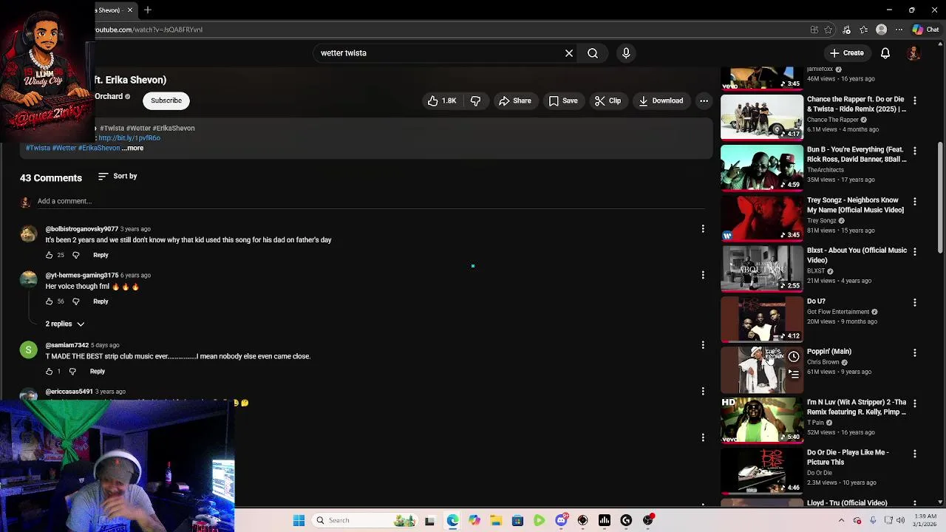Image resolution: width=946 pixels, height=532 pixels.
Task: Add page to favorites star icon
Action: 829,30
